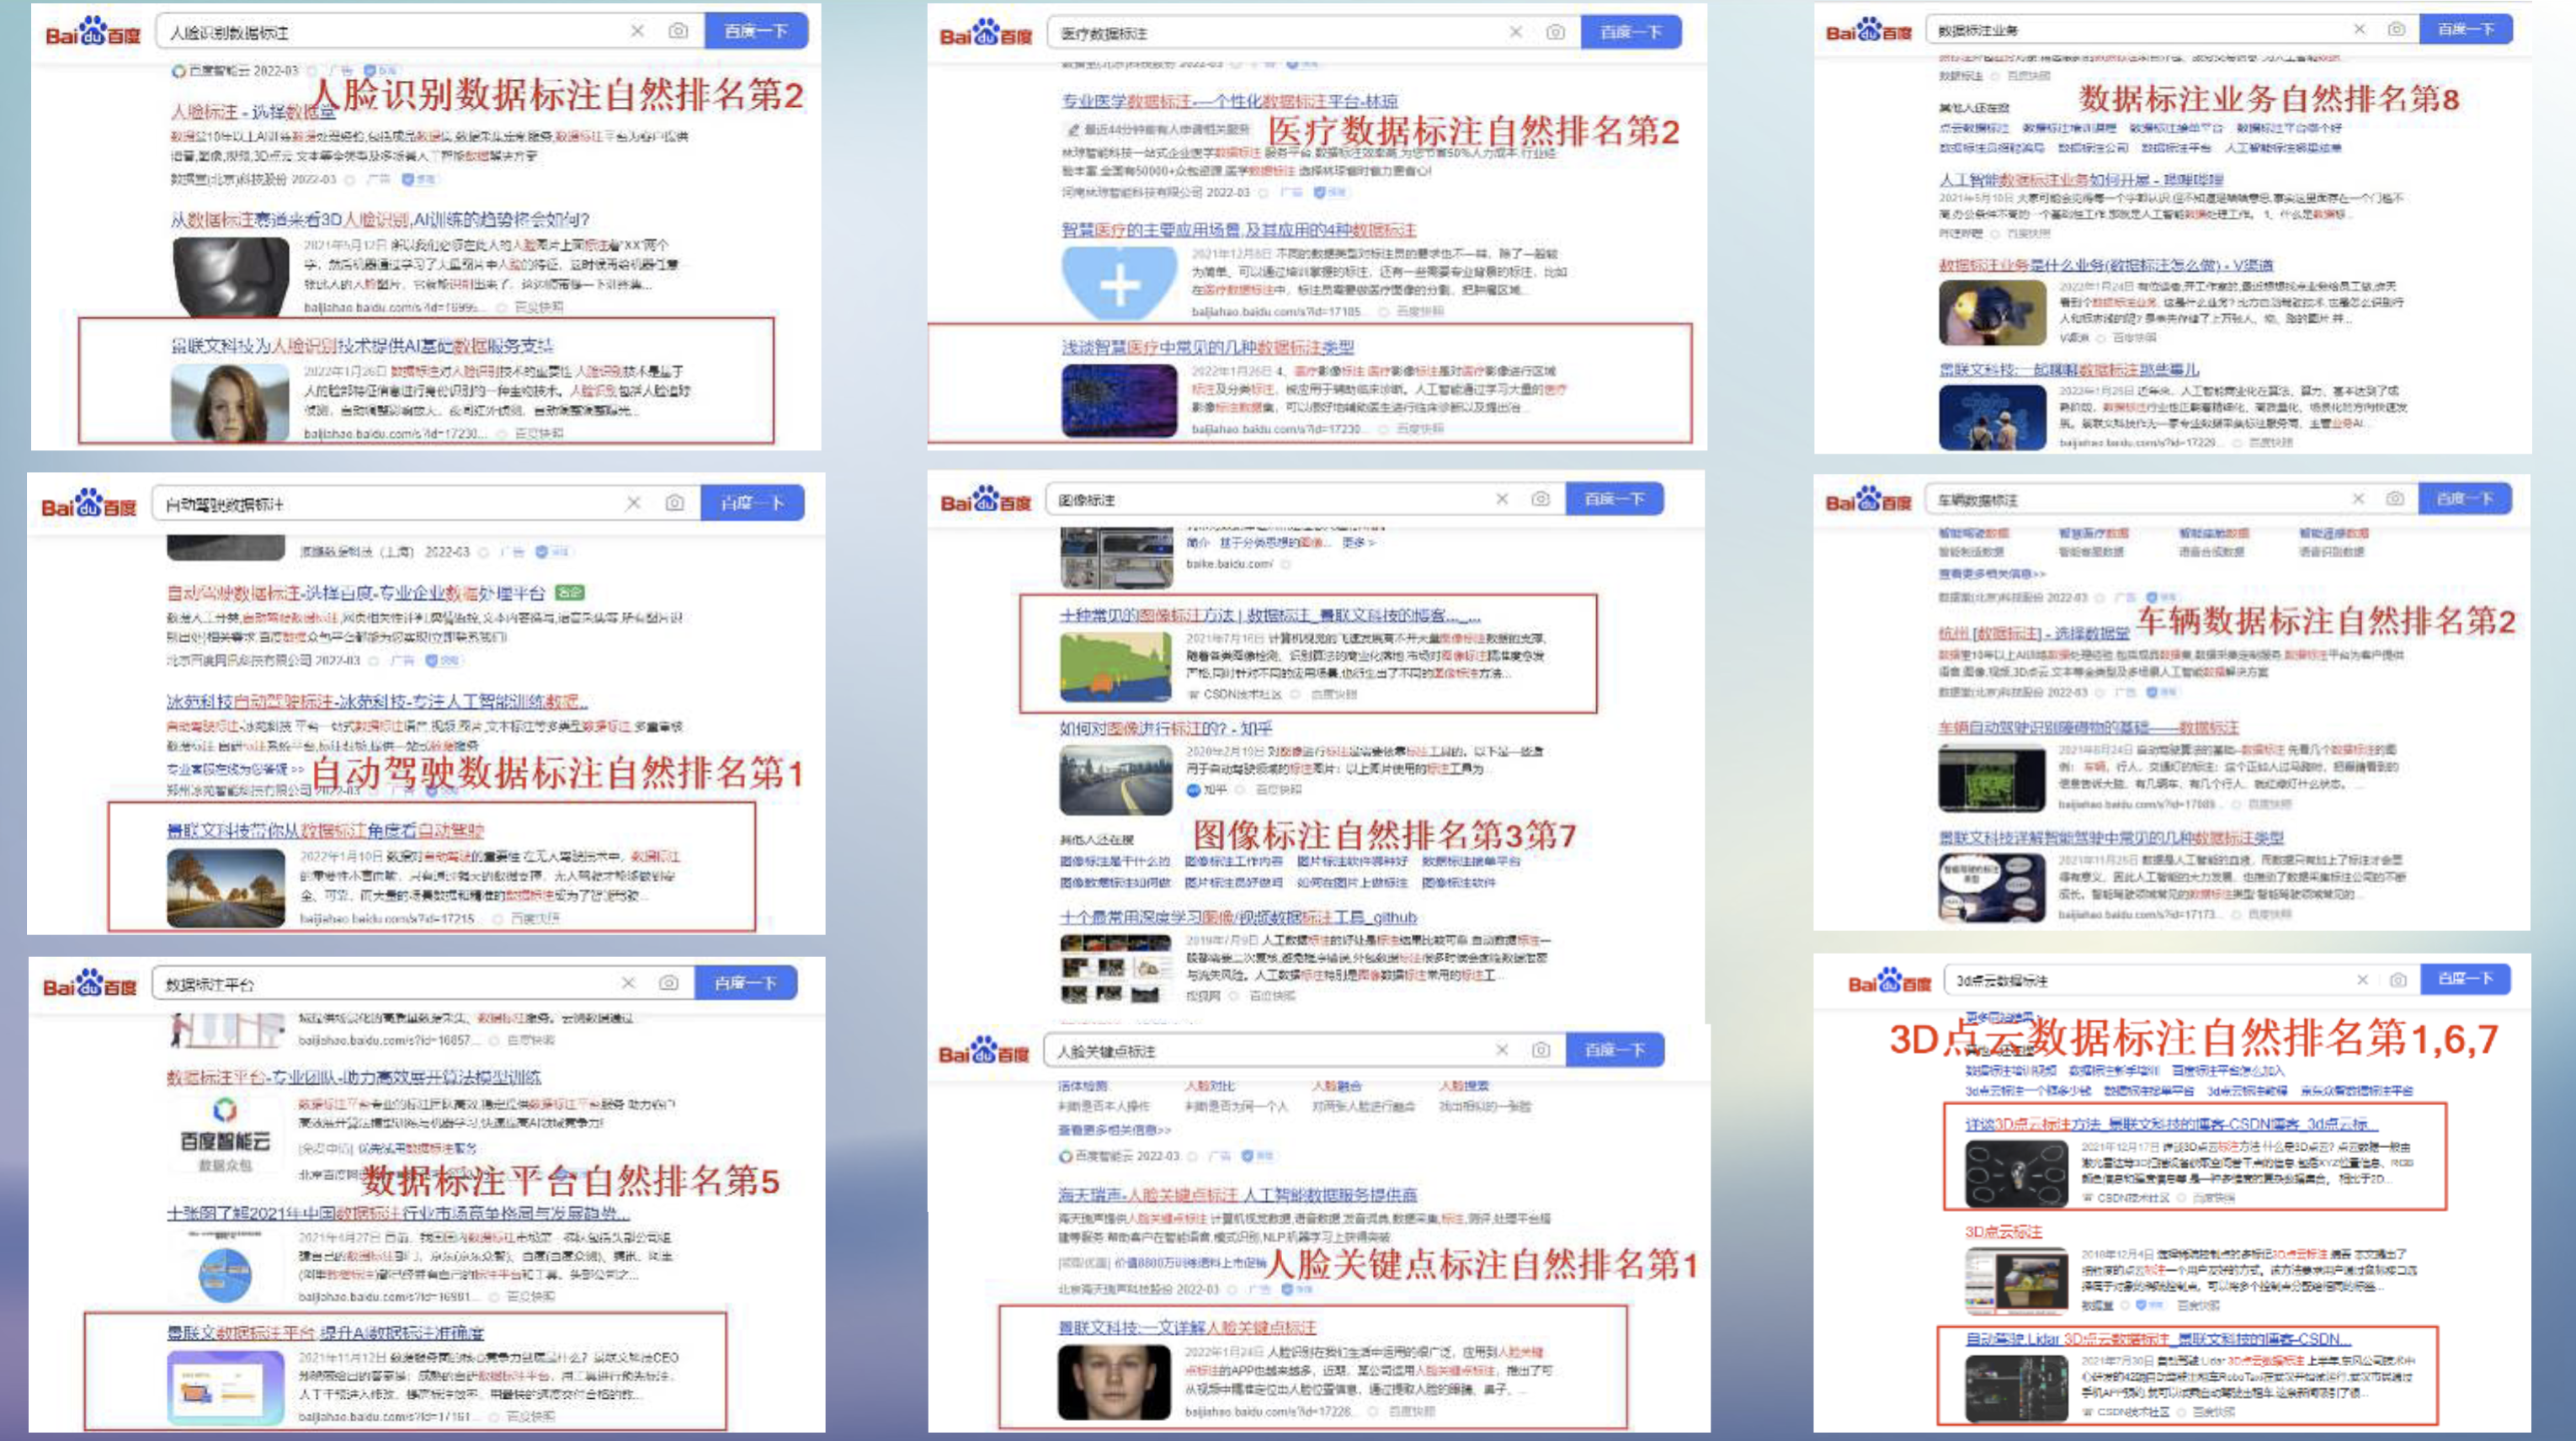Click camera icon in 3d点云数据标注 search bar

(2397, 979)
